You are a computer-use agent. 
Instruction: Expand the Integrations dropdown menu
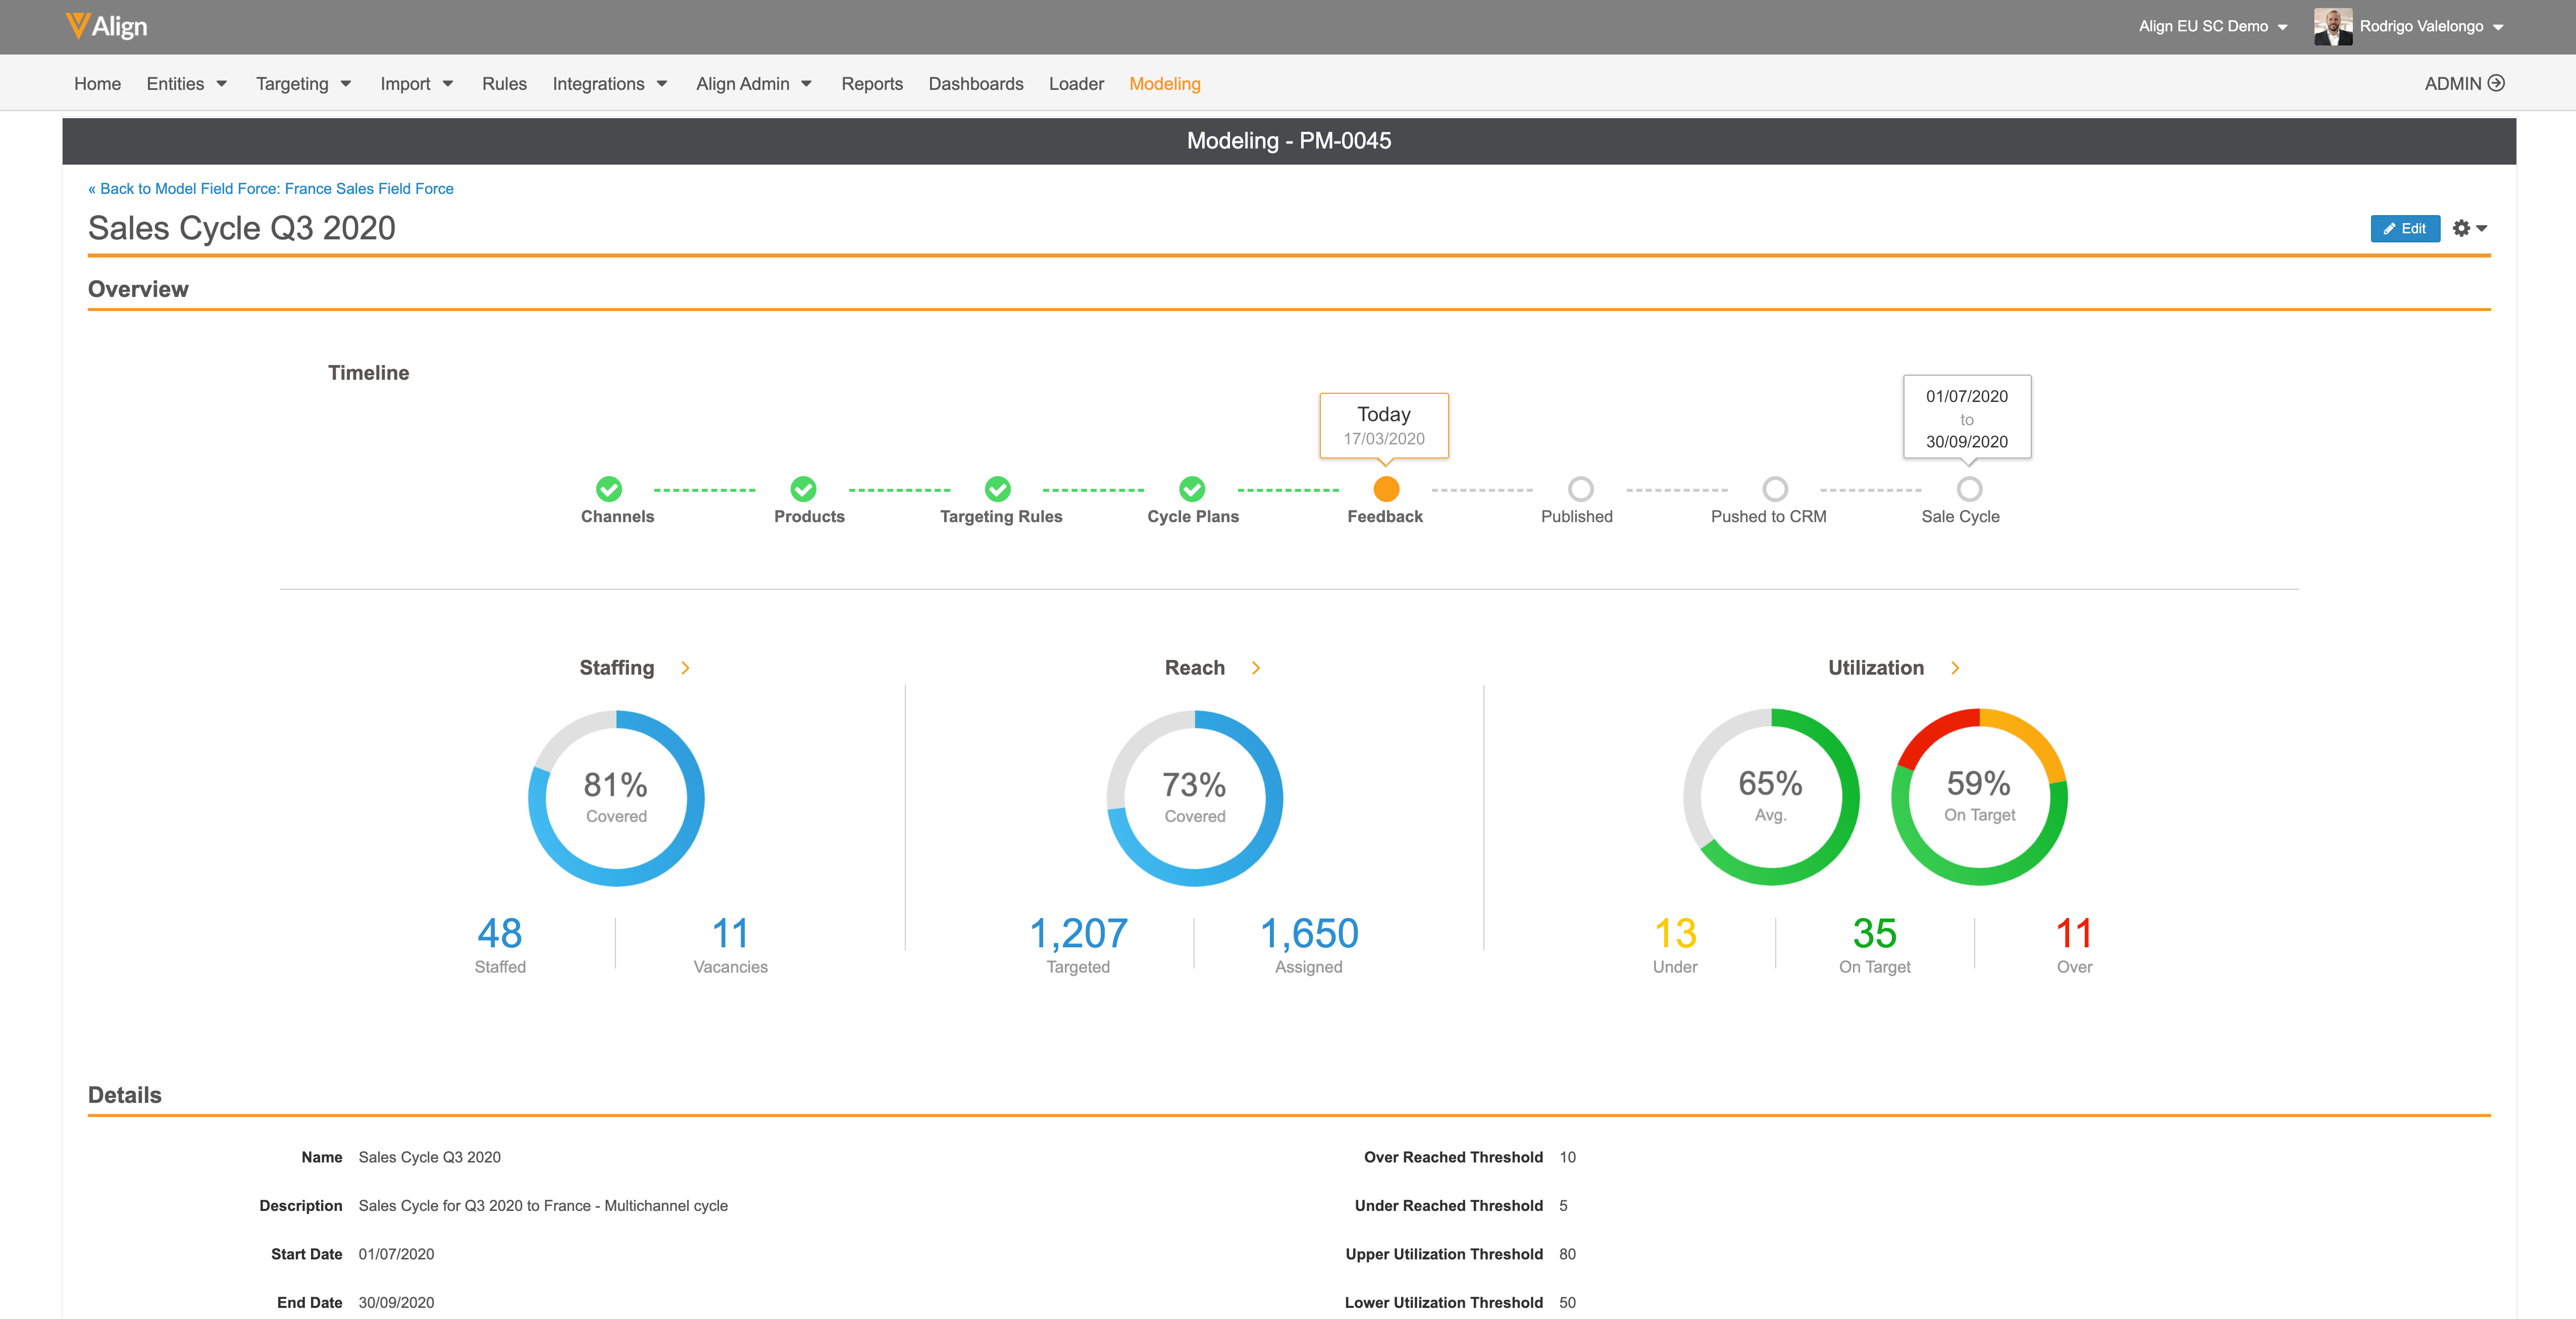[x=609, y=84]
